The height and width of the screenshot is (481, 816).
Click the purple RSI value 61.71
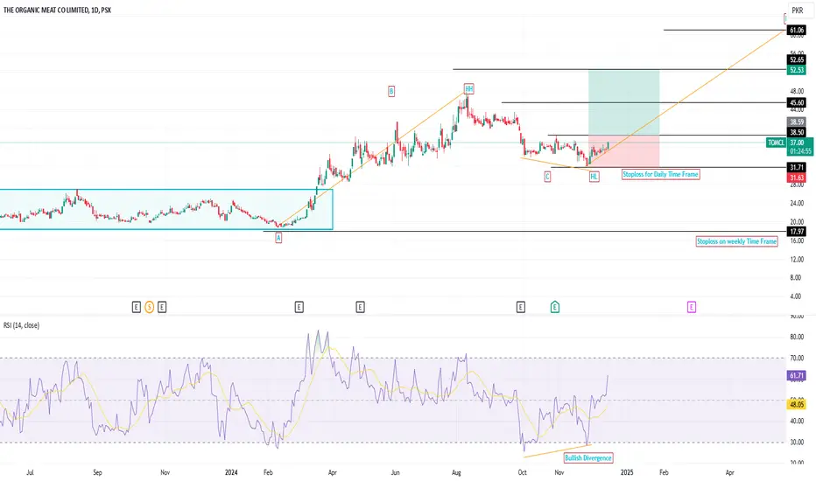pos(797,375)
